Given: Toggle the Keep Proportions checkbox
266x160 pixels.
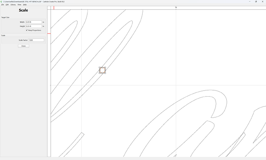Looking at the screenshot, I should [x=27, y=30].
